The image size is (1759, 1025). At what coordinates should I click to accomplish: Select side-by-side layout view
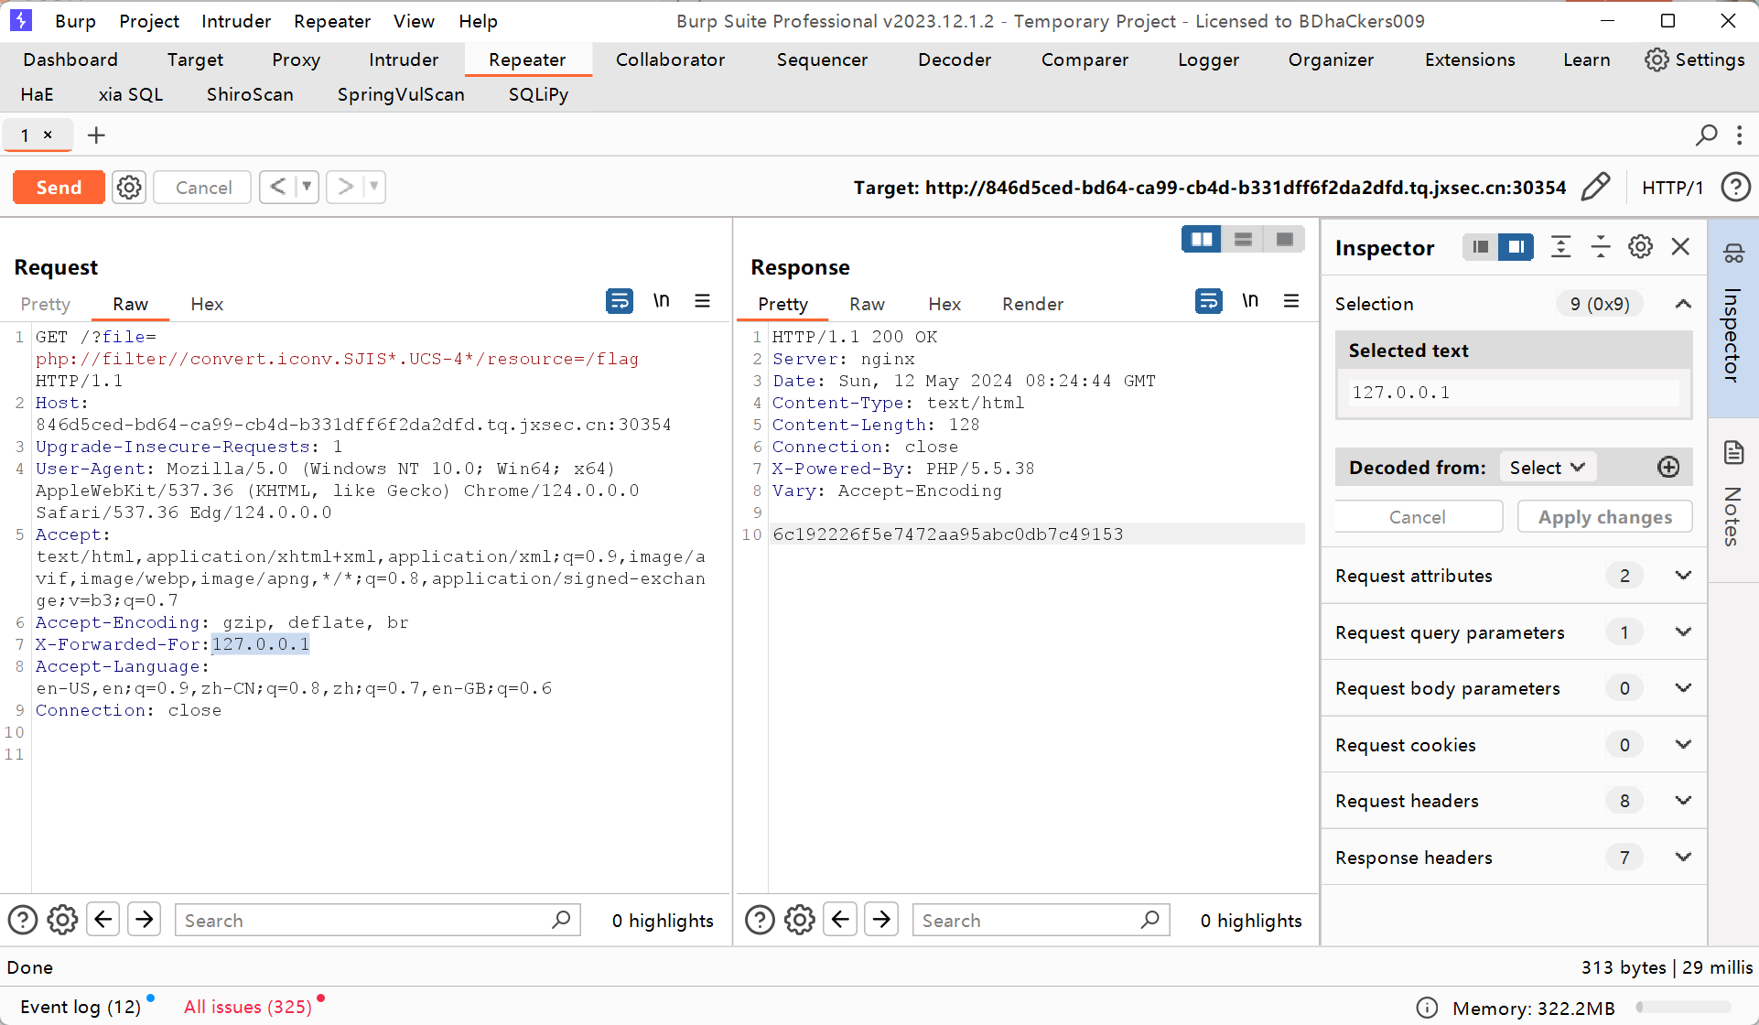[x=1202, y=239]
